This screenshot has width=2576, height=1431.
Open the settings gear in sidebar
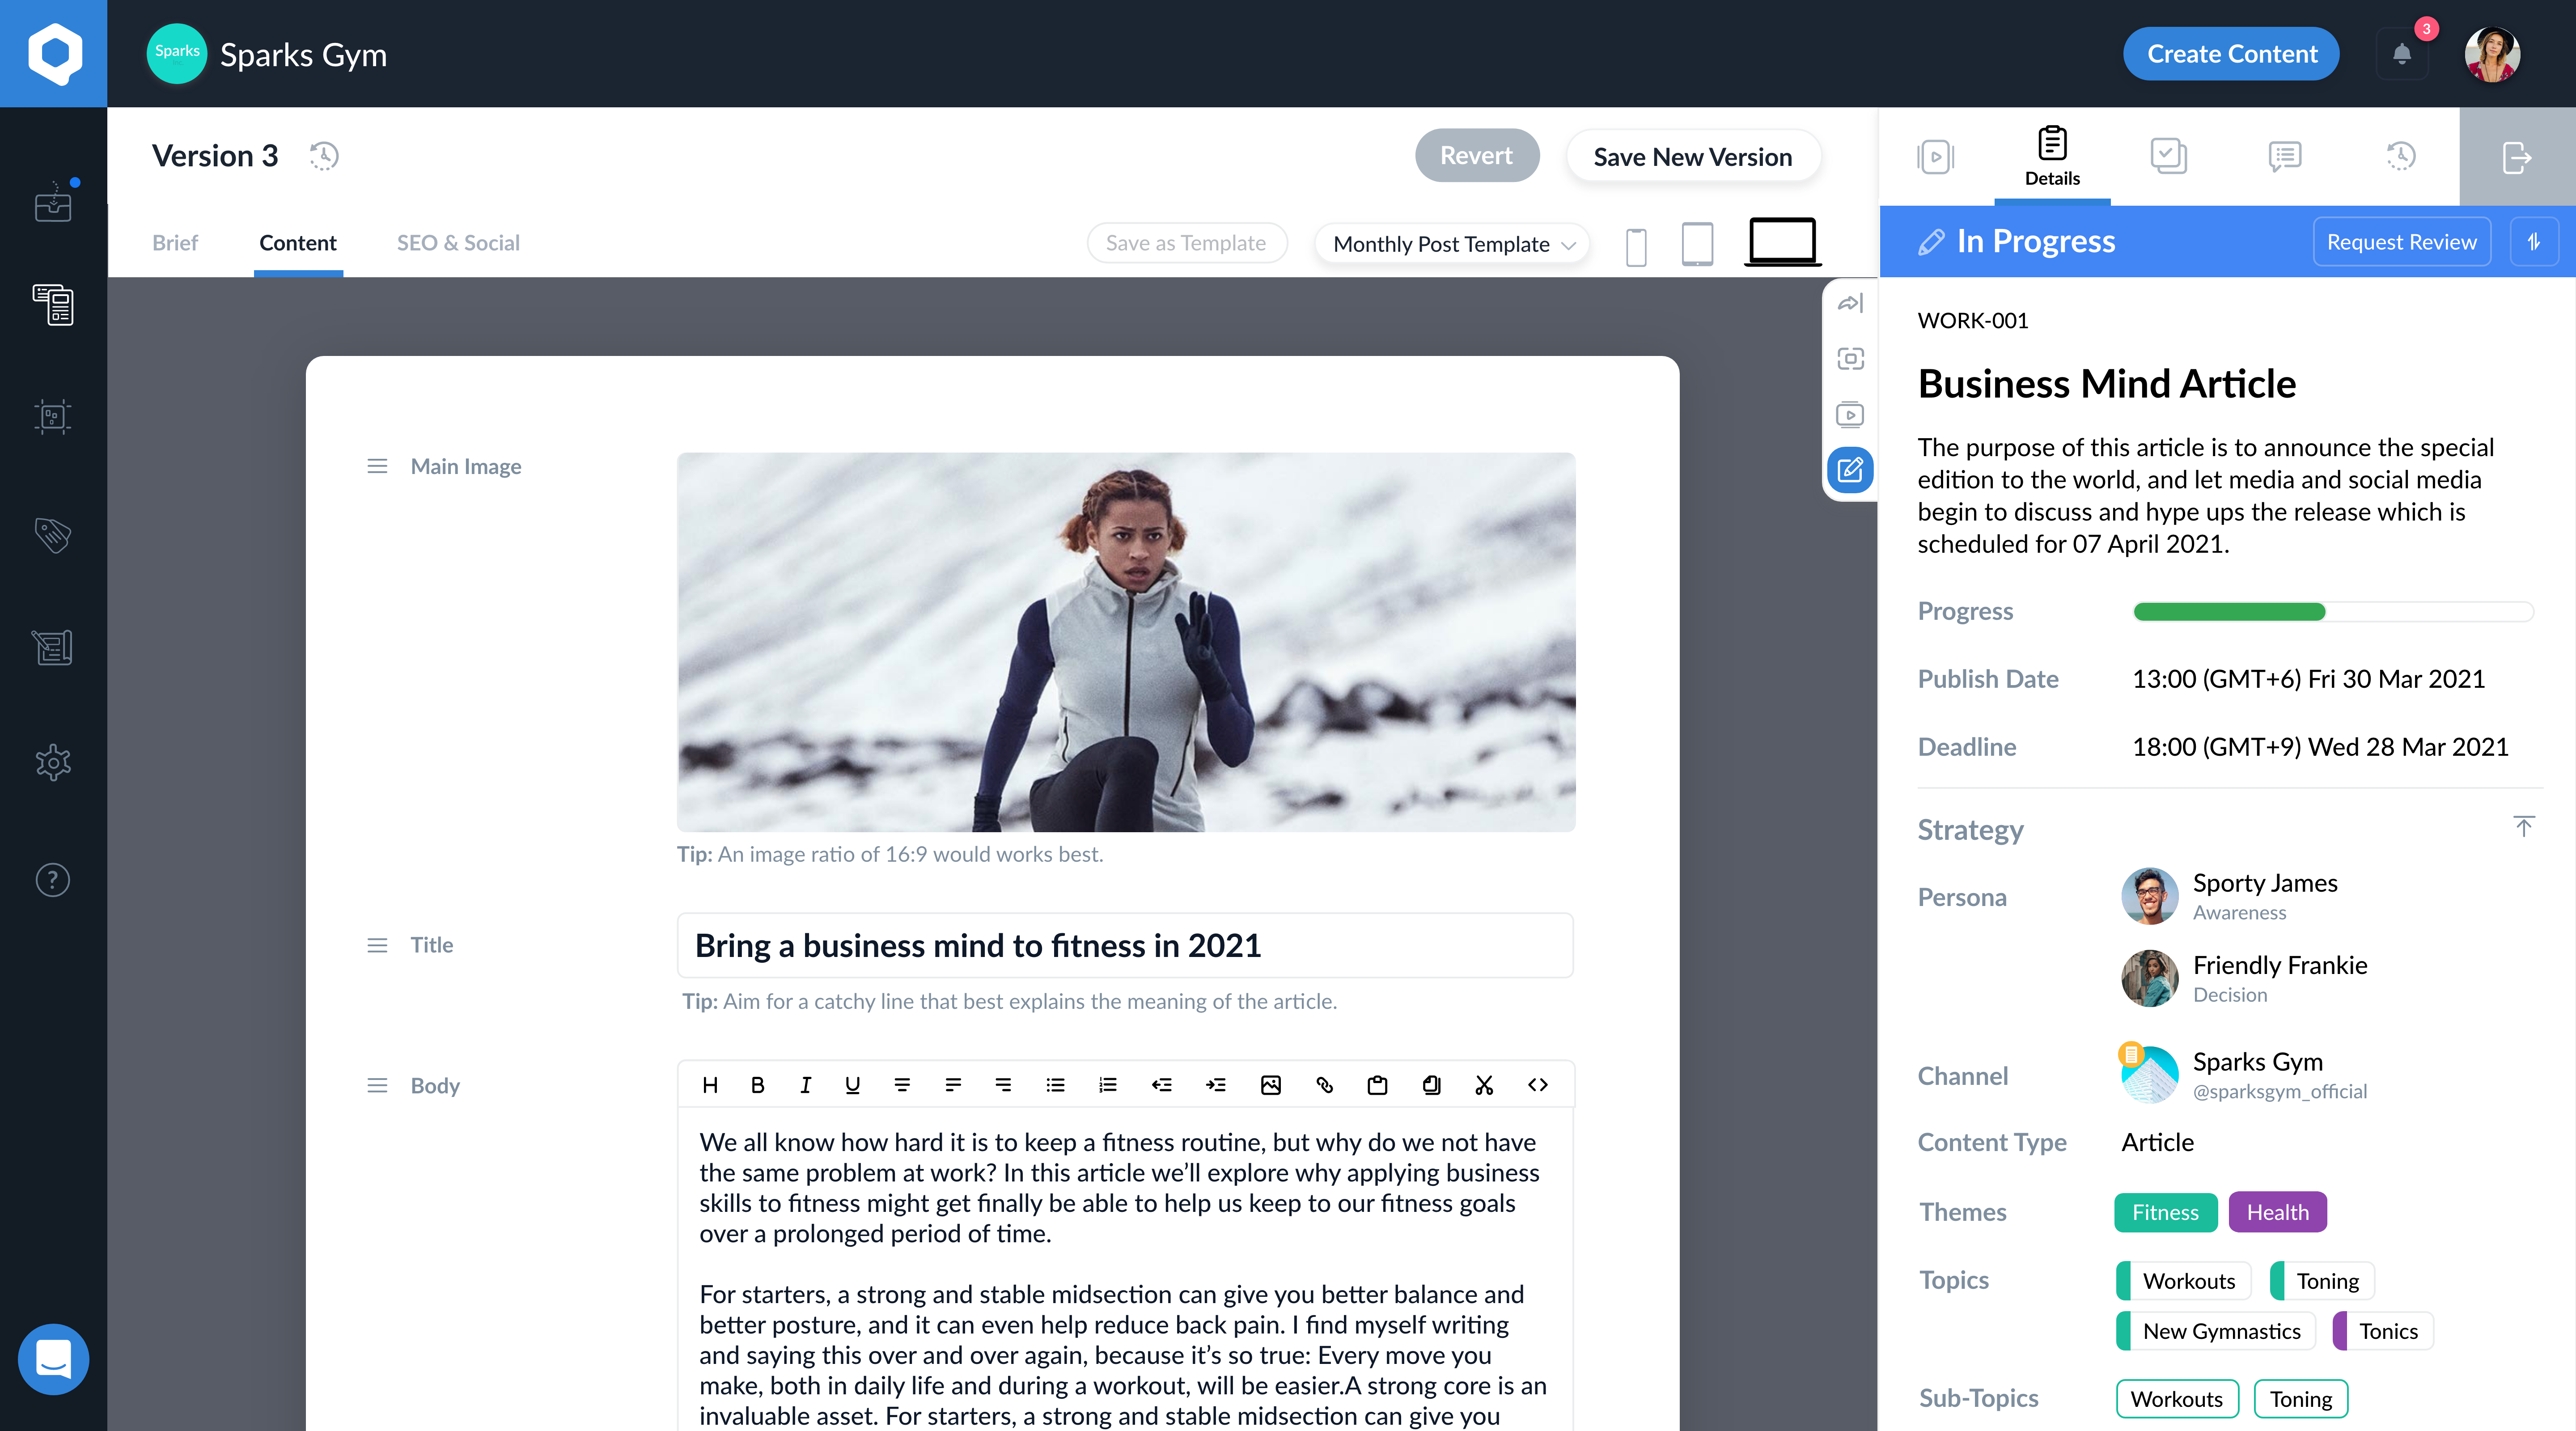(x=53, y=763)
